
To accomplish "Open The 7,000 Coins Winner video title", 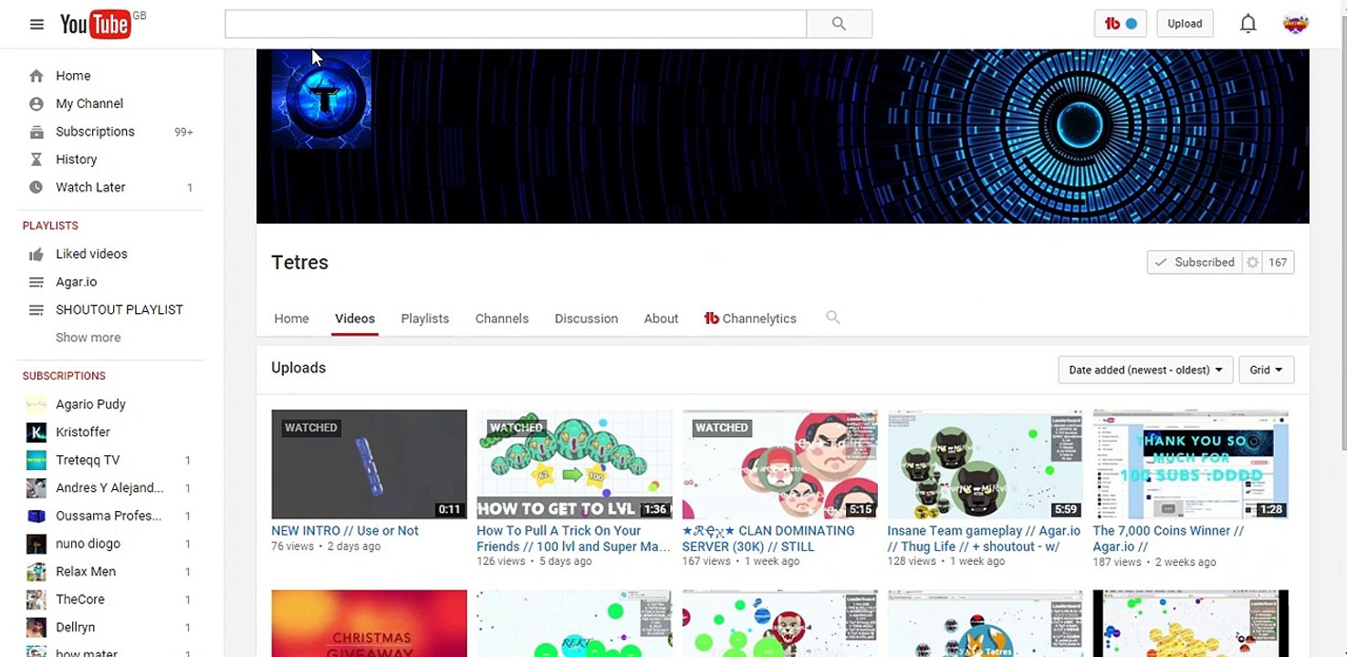I will pyautogui.click(x=1168, y=538).
